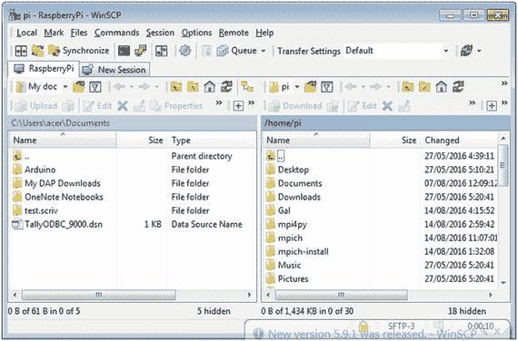Click the remote open directory folder icon
This screenshot has height=341, width=518.
(x=310, y=87)
